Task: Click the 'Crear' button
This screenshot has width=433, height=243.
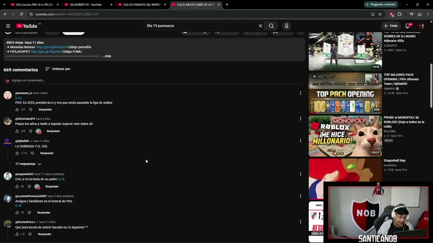Action: coord(391,26)
